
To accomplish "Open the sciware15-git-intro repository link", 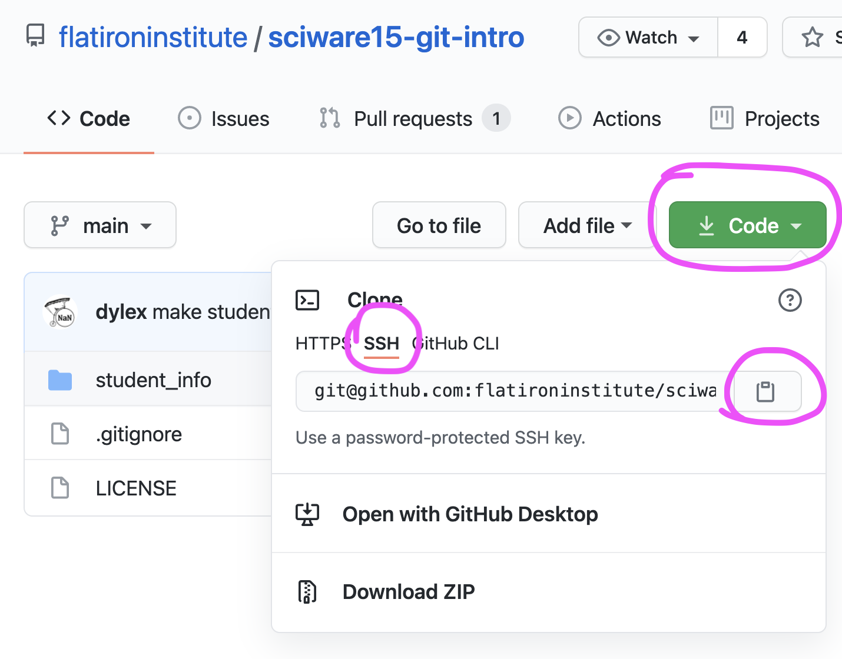I will coord(396,37).
